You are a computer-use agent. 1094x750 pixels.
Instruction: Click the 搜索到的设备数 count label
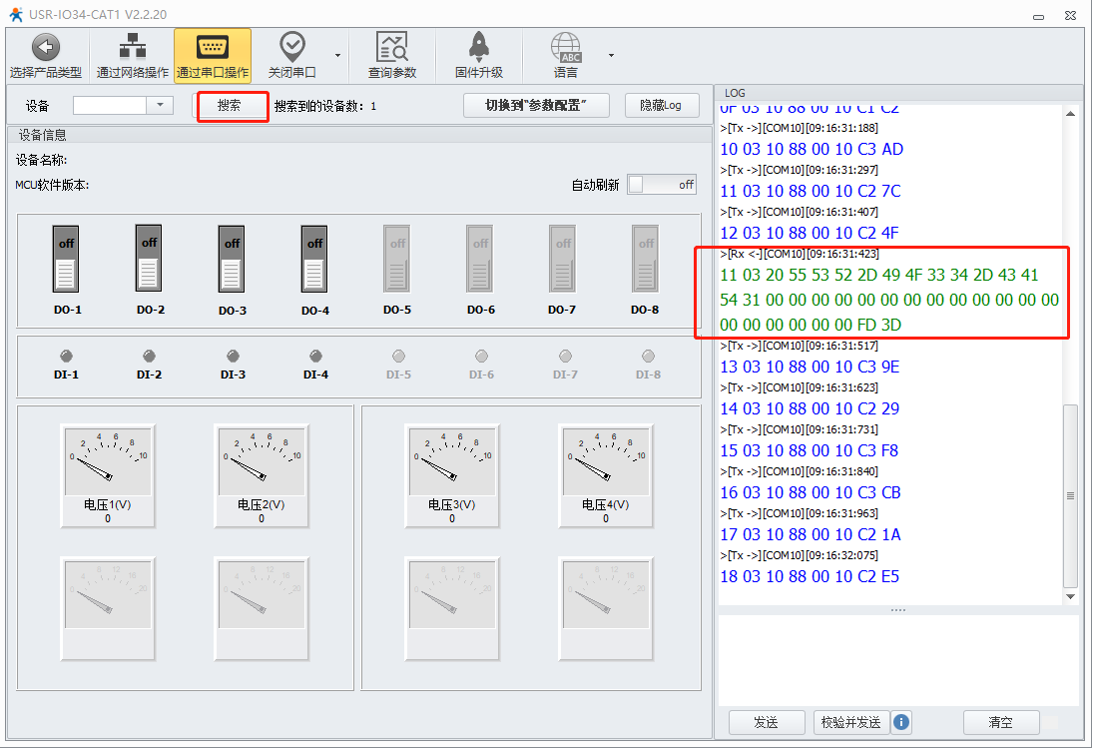(325, 106)
